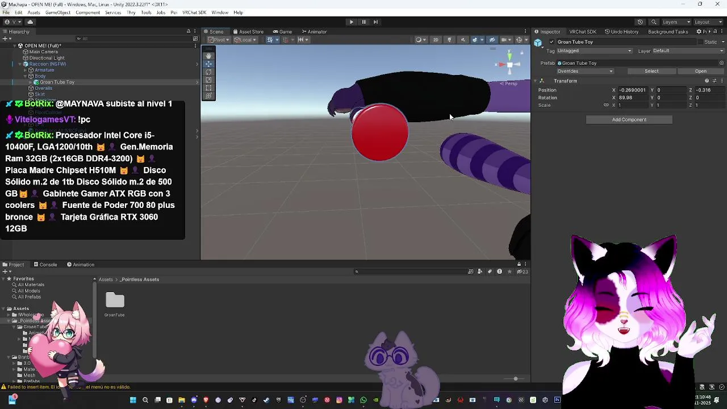This screenshot has height=409, width=727.
Task: Select the Move tool
Action: 208,64
